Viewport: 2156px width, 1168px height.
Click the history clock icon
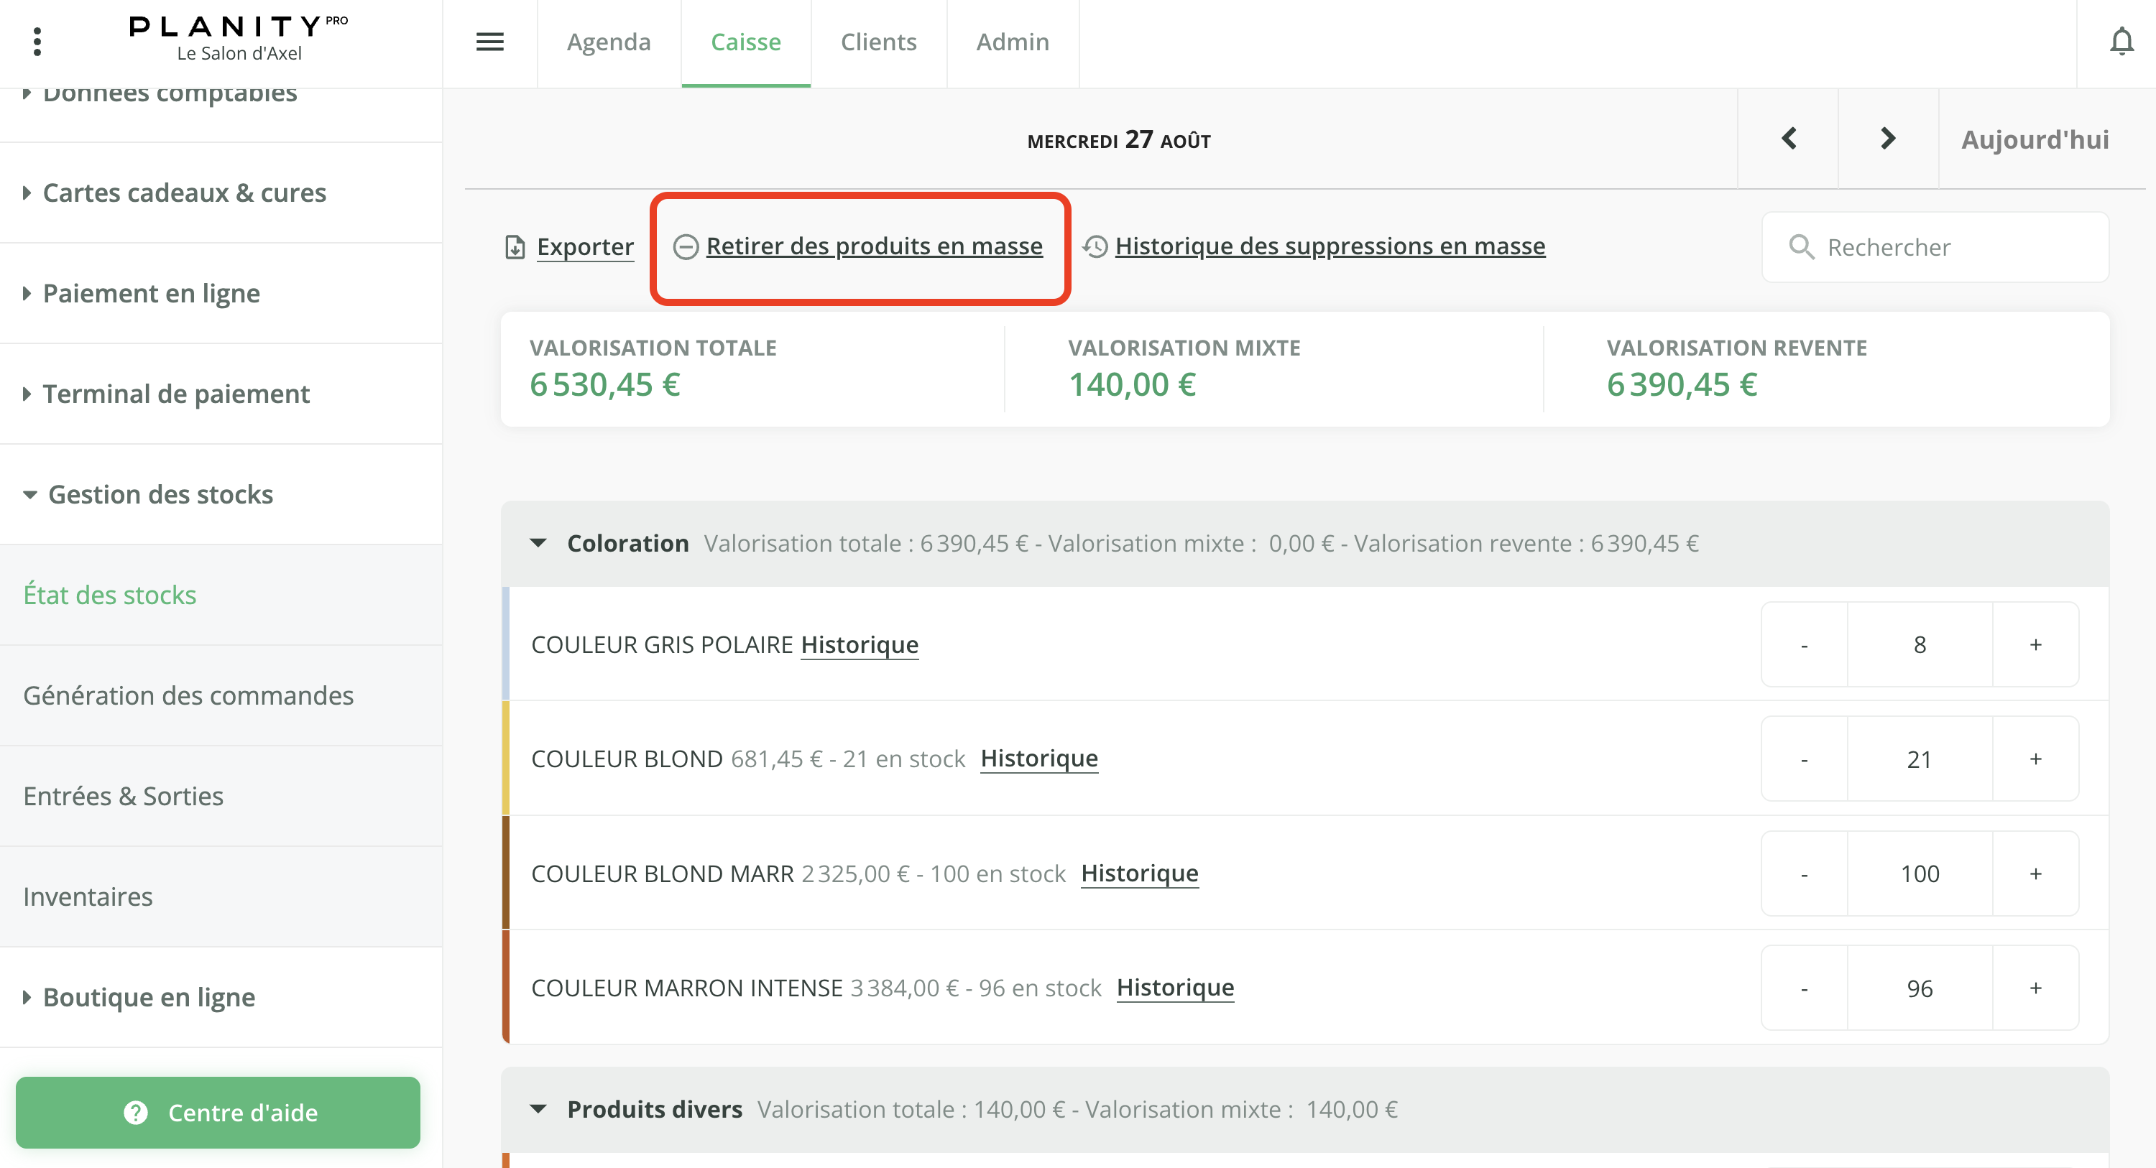pyautogui.click(x=1095, y=247)
